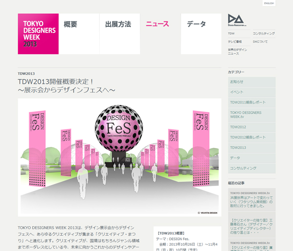Select the TDW2011報告レポート category

tap(251, 103)
